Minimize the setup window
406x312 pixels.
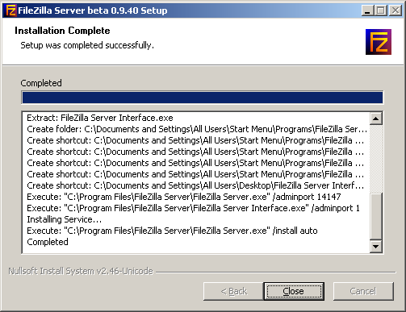coord(368,10)
